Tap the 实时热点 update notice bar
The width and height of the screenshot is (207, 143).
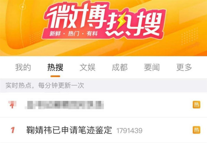[x=103, y=85]
